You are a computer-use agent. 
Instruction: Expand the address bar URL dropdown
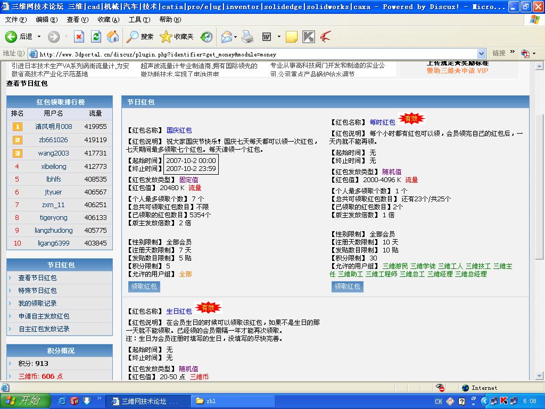point(481,54)
